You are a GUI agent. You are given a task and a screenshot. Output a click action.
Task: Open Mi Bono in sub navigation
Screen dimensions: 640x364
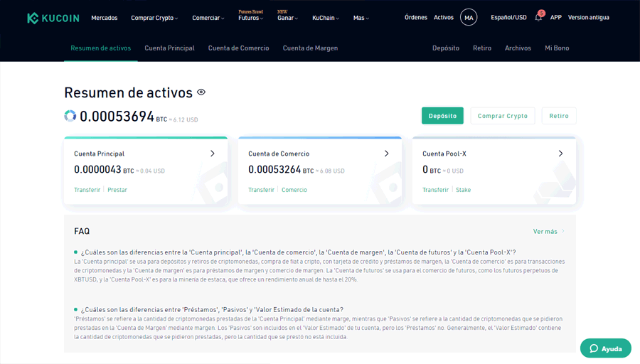(557, 48)
